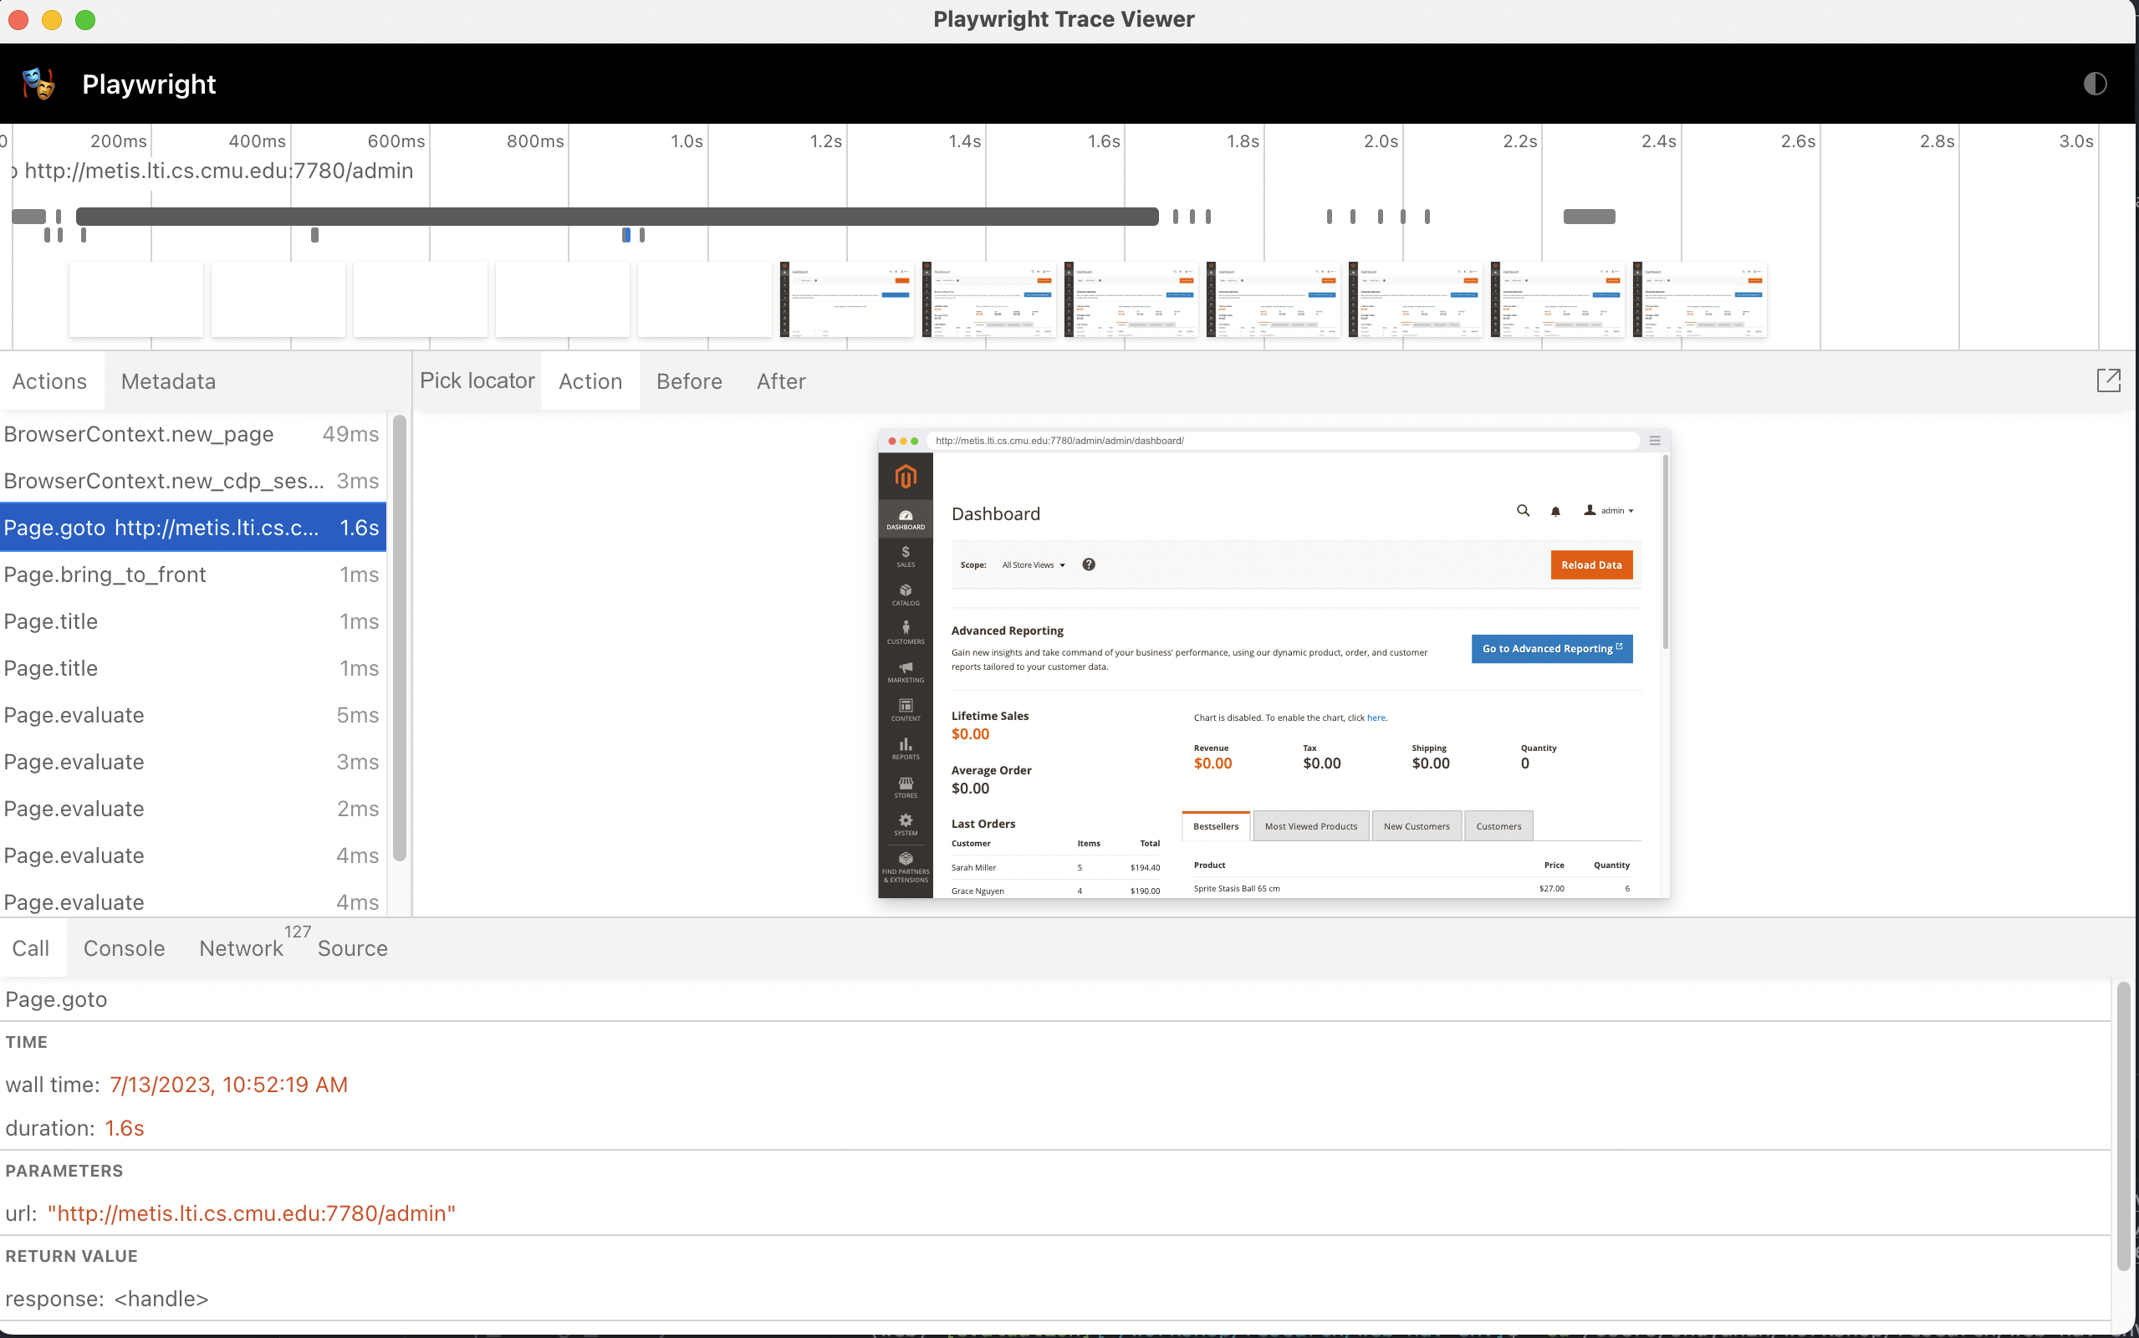Click the Playwright masks logo

[38, 84]
